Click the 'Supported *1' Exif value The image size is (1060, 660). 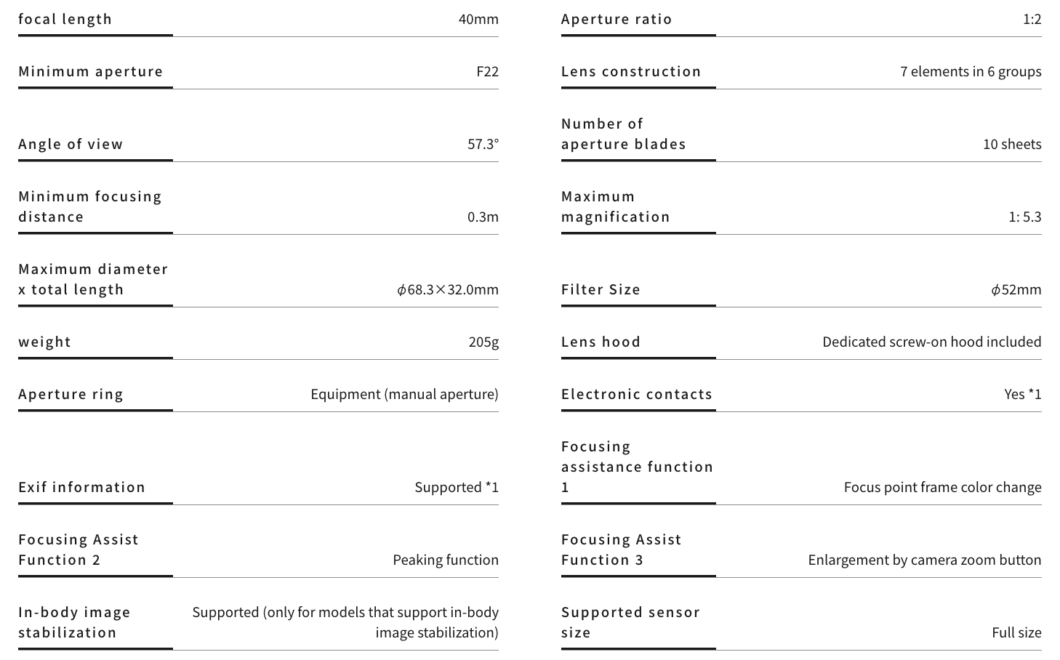coord(457,488)
